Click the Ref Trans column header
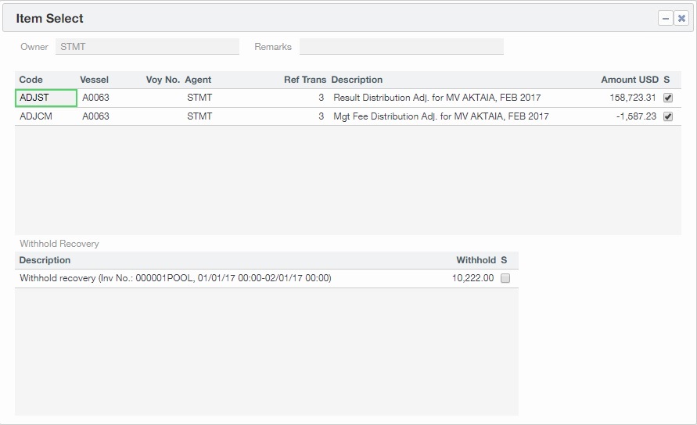Screen dimensions: 697x425 (x=305, y=80)
